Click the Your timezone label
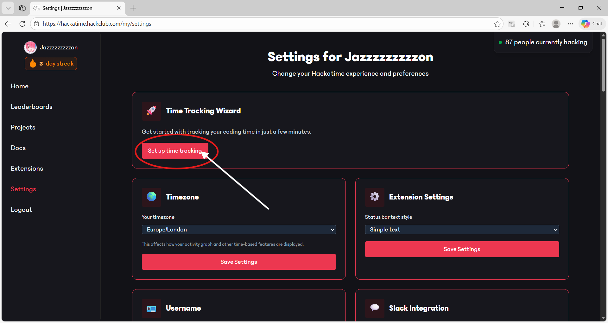 158,217
